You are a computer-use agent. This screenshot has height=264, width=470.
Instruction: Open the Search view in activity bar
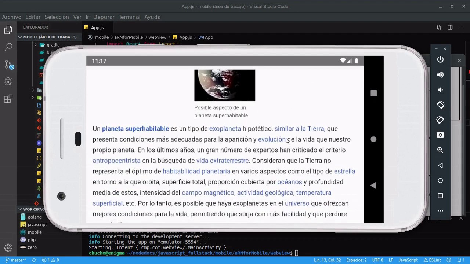click(x=8, y=47)
